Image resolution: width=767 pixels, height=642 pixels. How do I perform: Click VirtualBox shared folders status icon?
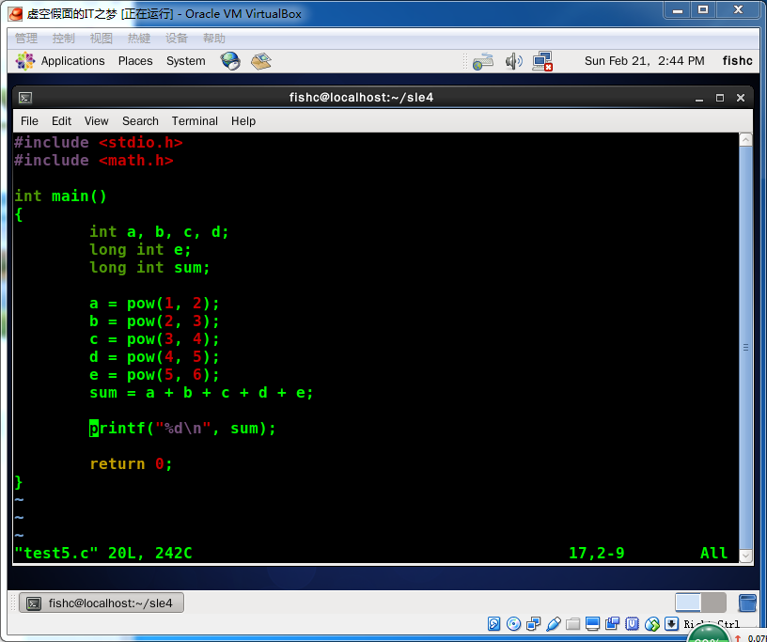(x=572, y=624)
